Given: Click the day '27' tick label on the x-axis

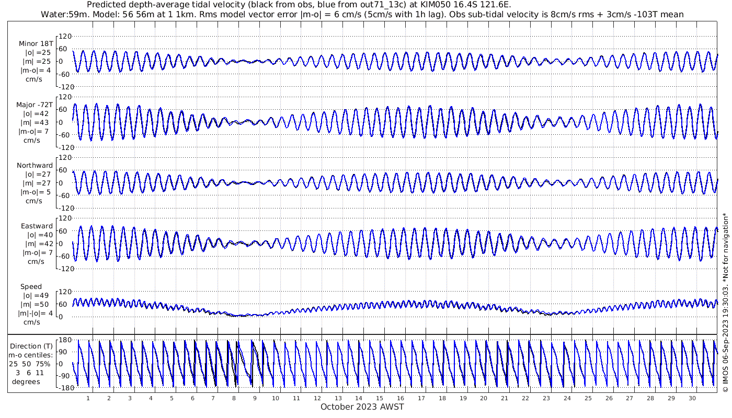Looking at the screenshot, I should pyautogui.click(x=630, y=398).
